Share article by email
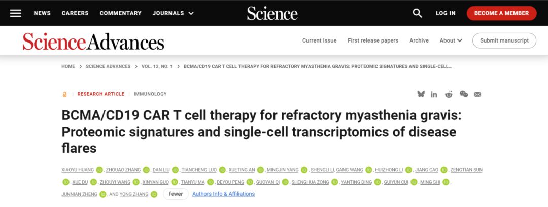The width and height of the screenshot is (548, 207). (x=477, y=94)
